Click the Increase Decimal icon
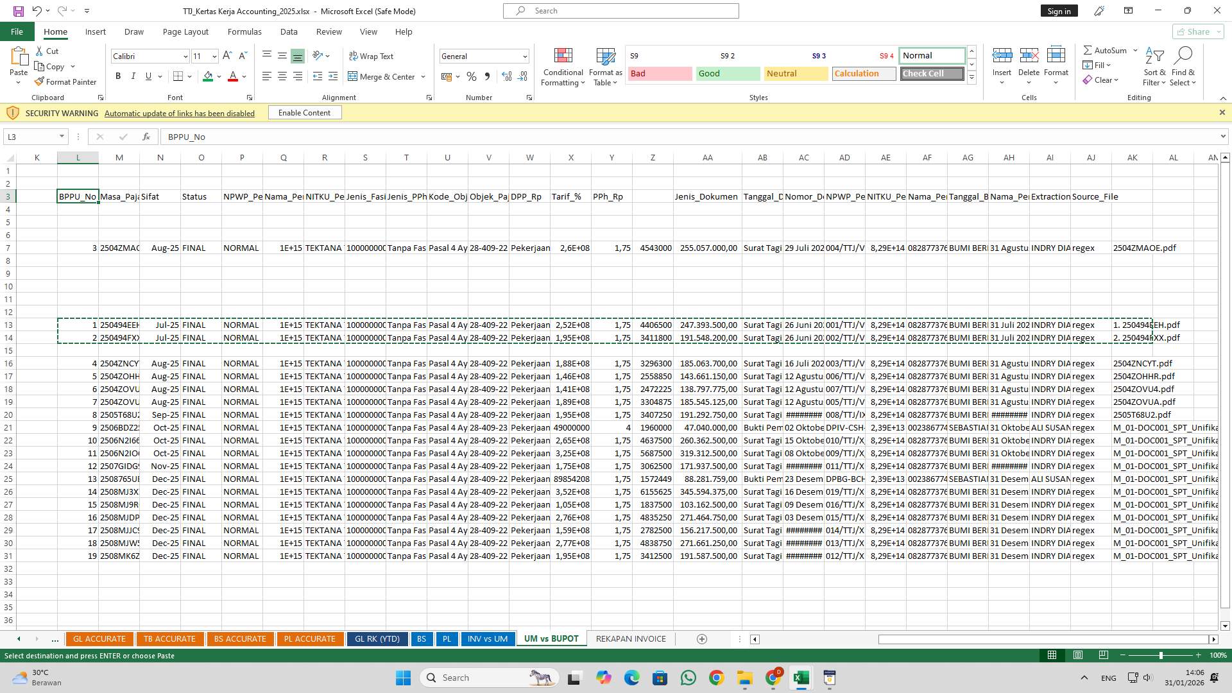Image resolution: width=1232 pixels, height=693 pixels. click(x=506, y=76)
